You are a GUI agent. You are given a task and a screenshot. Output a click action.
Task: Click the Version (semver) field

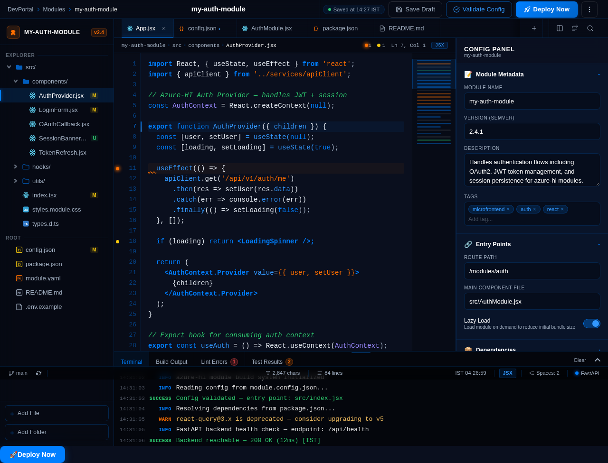pos(532,131)
